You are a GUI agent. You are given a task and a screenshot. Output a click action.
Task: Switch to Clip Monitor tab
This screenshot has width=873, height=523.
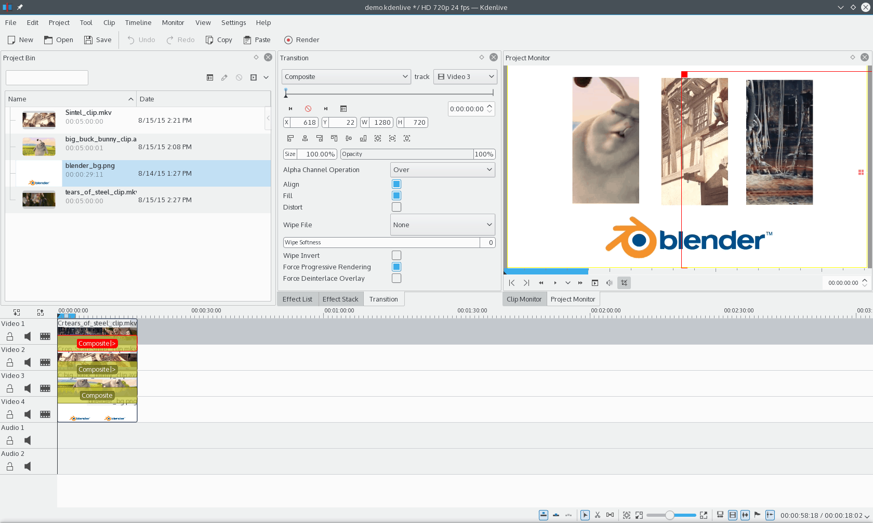coord(524,299)
